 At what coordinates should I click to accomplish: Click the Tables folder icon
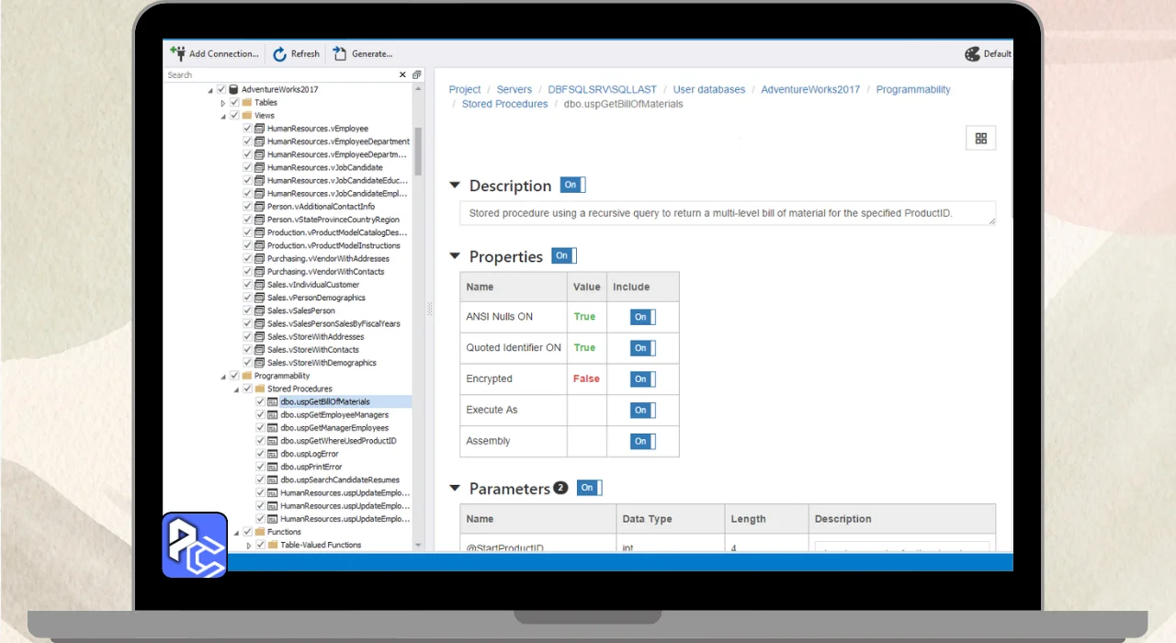[247, 102]
